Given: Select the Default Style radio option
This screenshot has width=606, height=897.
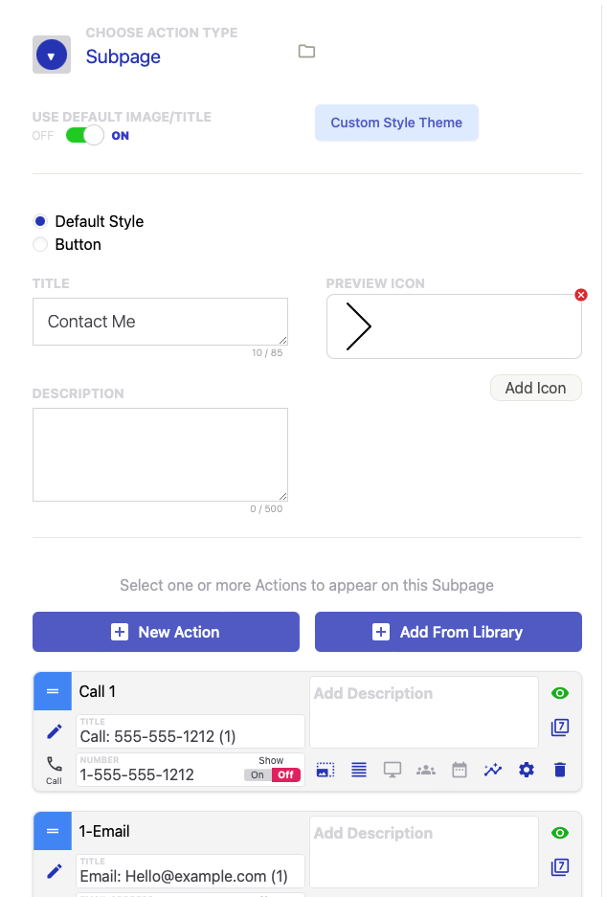Looking at the screenshot, I should 40,221.
